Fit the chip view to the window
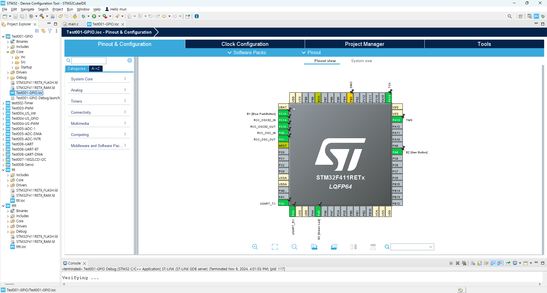 275,247
